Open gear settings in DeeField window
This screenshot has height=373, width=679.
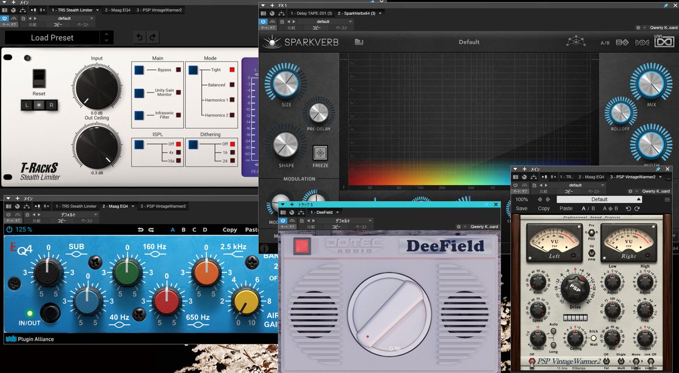click(x=459, y=227)
